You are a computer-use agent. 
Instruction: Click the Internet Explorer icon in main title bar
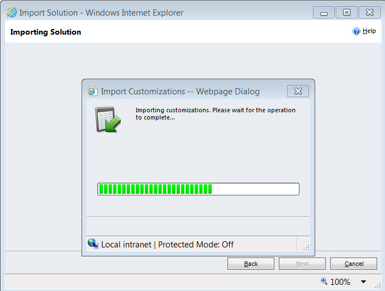coord(11,12)
